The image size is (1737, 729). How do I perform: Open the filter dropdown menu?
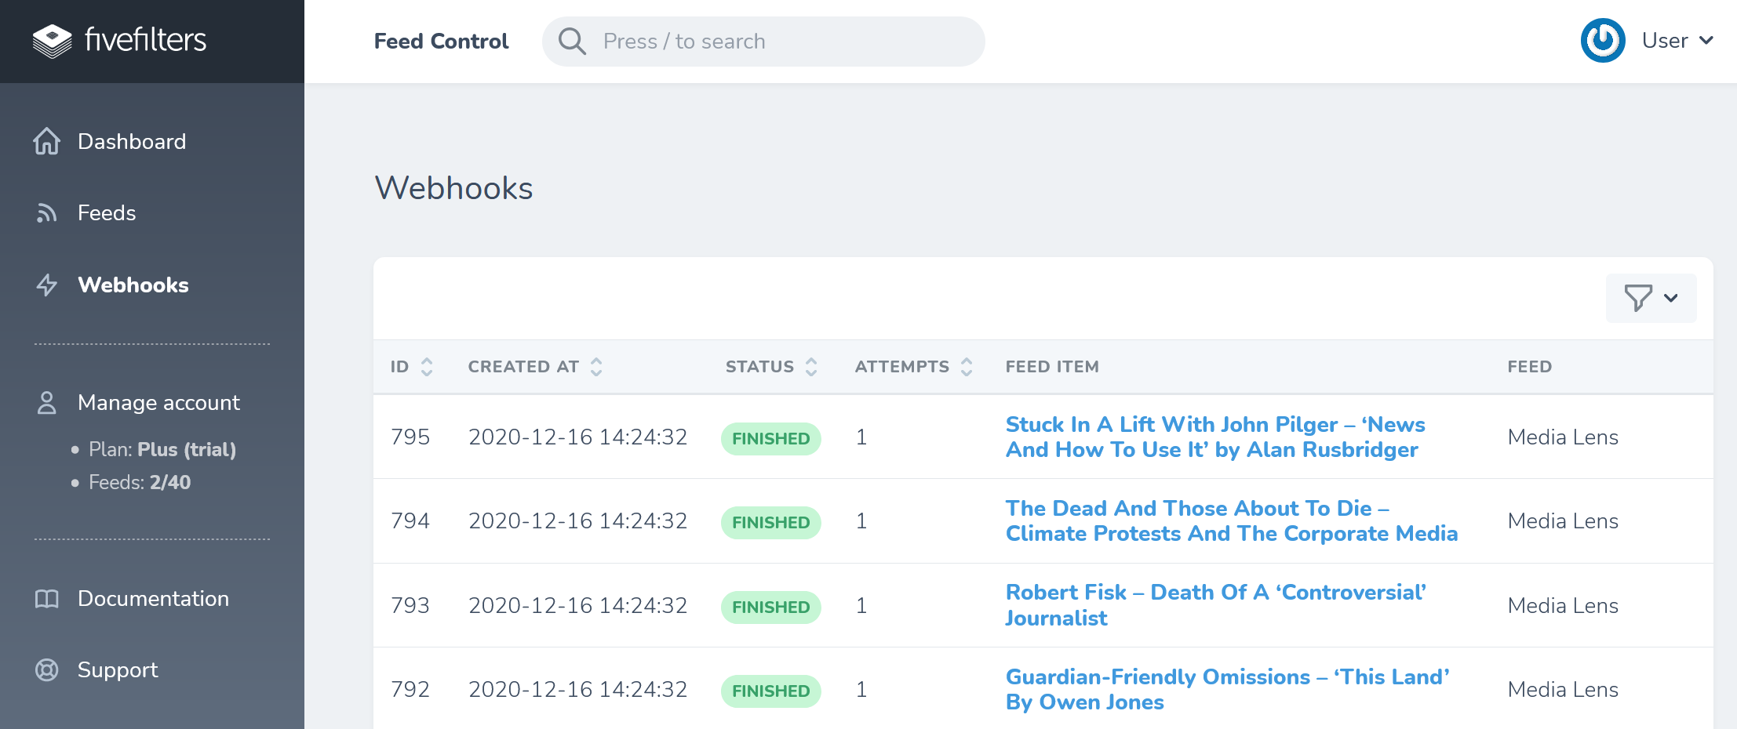coord(1651,298)
